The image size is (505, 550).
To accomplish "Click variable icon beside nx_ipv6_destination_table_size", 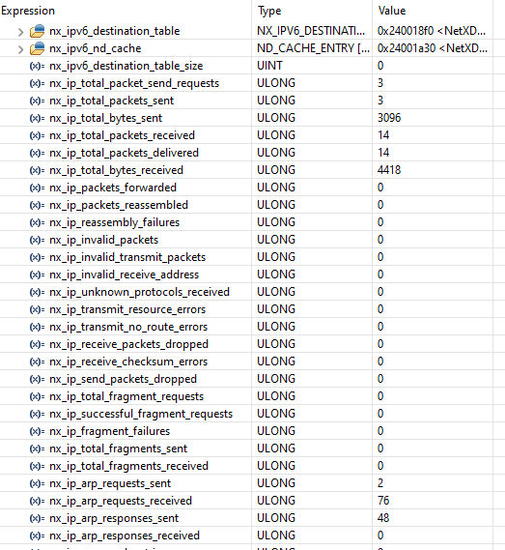I will (37, 66).
